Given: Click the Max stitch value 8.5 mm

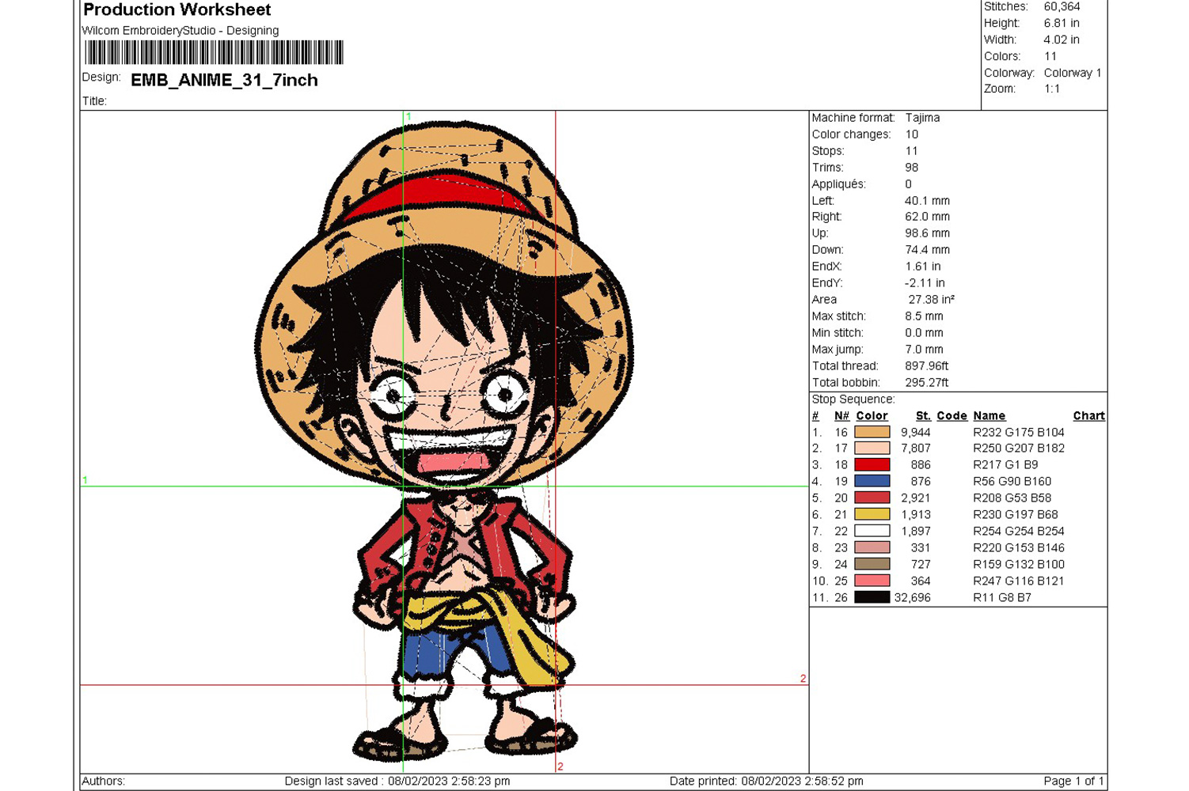Looking at the screenshot, I should click(924, 316).
